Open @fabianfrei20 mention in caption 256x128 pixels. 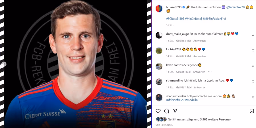(236, 7)
